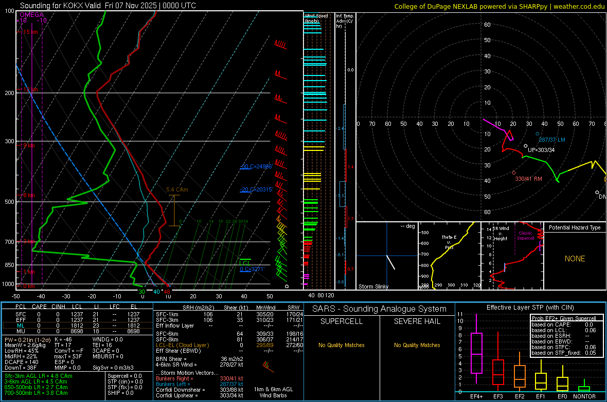Click No Quality Matches under SEVERE HAIL
Viewport: 607px width, 402px height.
417,345
